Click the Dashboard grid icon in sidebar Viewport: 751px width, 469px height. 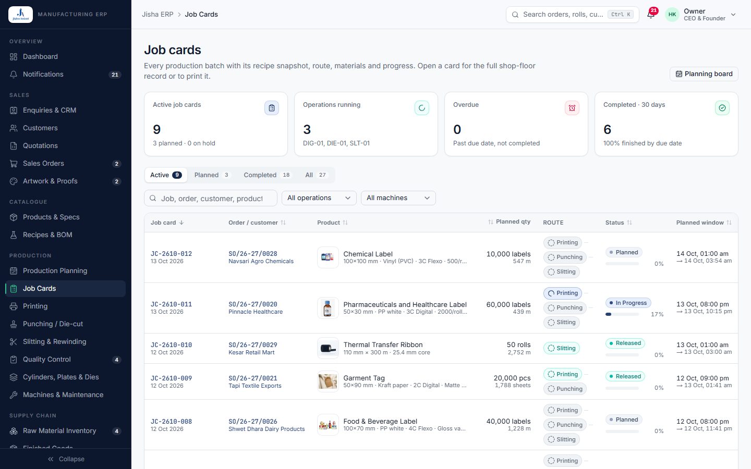[14, 57]
